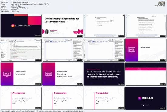Open slide thumbnail ending with Solve code bugs
Viewport: 167px width, 112px height.
pos(21,74)
